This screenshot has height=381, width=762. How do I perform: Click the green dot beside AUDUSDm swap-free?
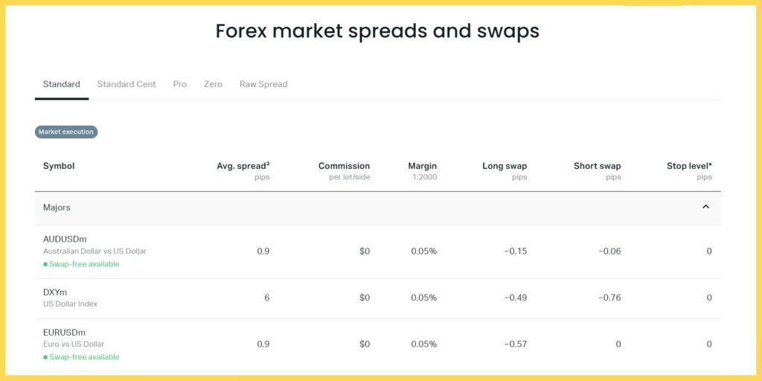[45, 264]
